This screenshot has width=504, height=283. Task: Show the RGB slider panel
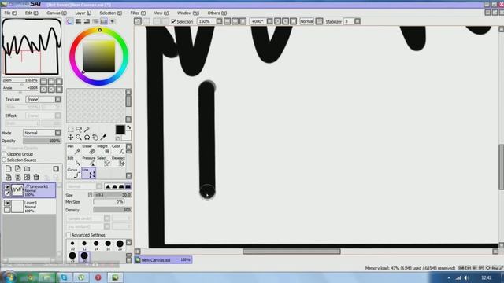(x=78, y=21)
